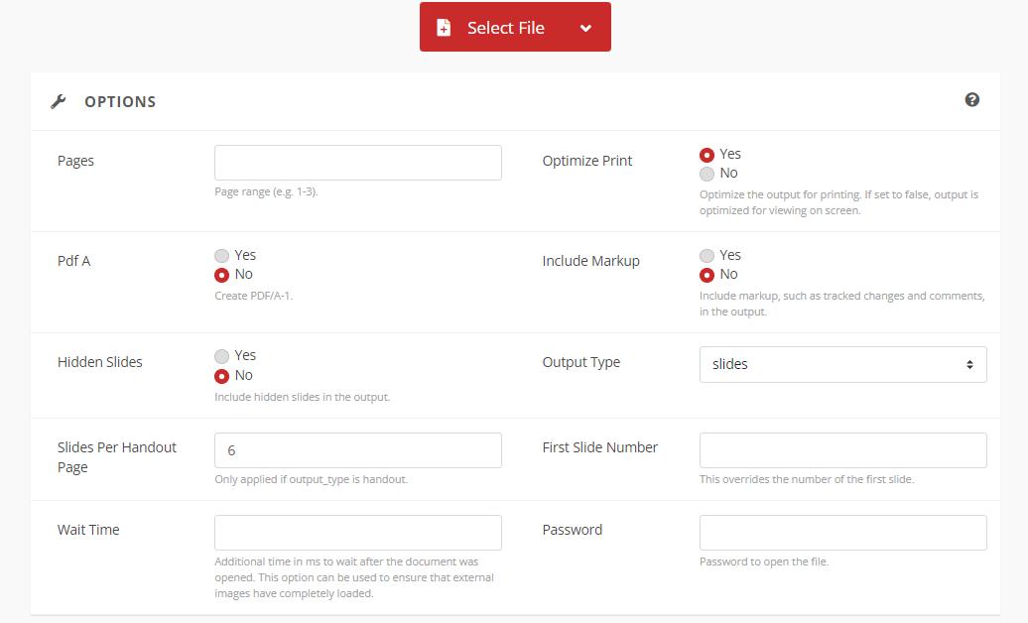Click the Slides Per Handout Page field
The height and width of the screenshot is (623, 1028).
[x=357, y=449]
